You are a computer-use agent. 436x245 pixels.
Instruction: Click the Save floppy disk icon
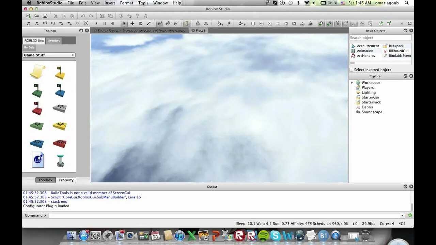45,16
